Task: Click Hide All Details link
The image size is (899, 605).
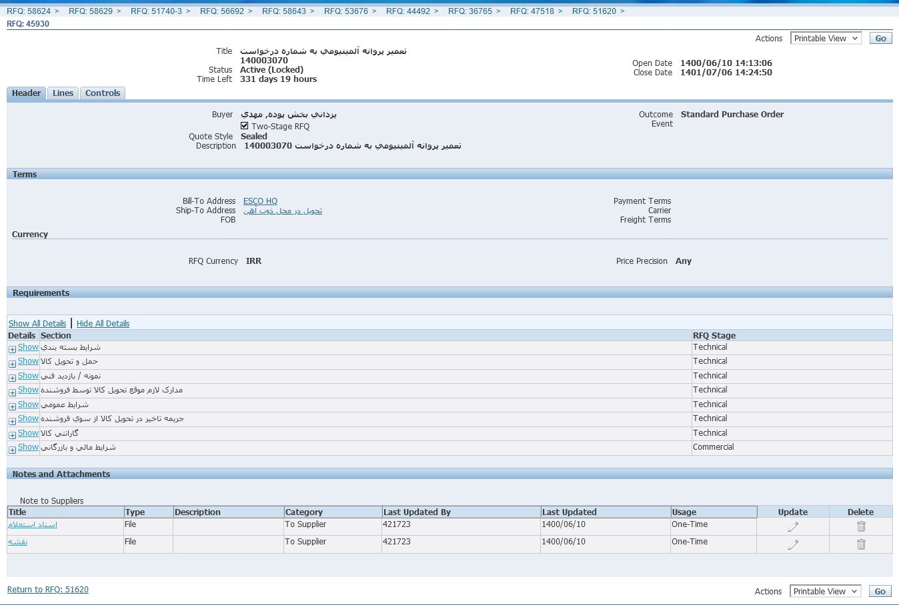Action: point(103,324)
